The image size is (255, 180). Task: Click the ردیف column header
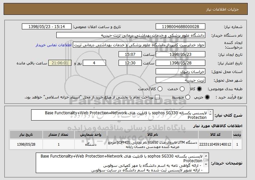pos(237,135)
